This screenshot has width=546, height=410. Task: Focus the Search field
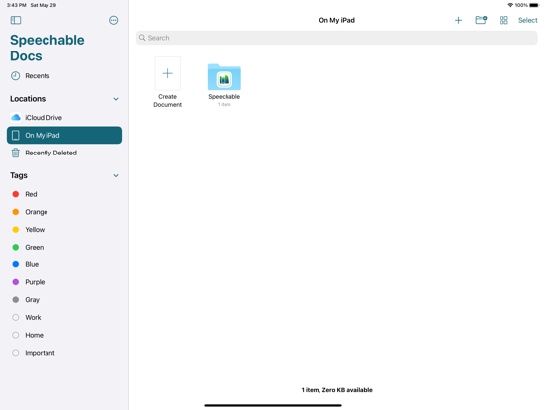[336, 38]
